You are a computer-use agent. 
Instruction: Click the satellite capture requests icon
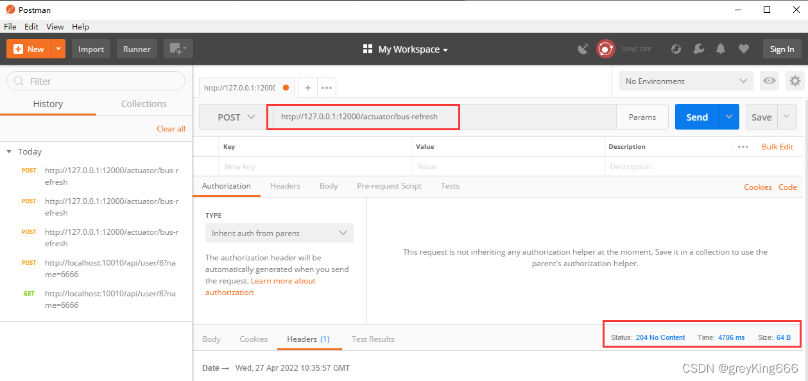pos(583,49)
